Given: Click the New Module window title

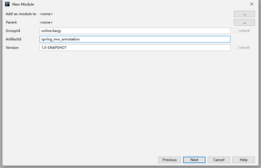Looking at the screenshot, I should pyautogui.click(x=23, y=4).
